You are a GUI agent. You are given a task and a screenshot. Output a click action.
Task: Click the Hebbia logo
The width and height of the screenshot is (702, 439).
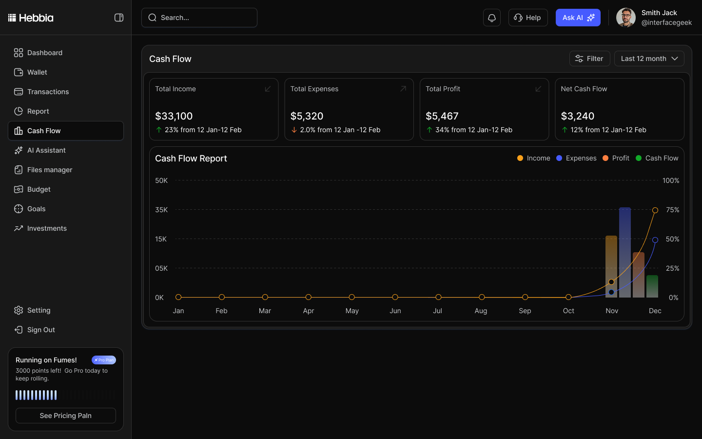pyautogui.click(x=31, y=18)
